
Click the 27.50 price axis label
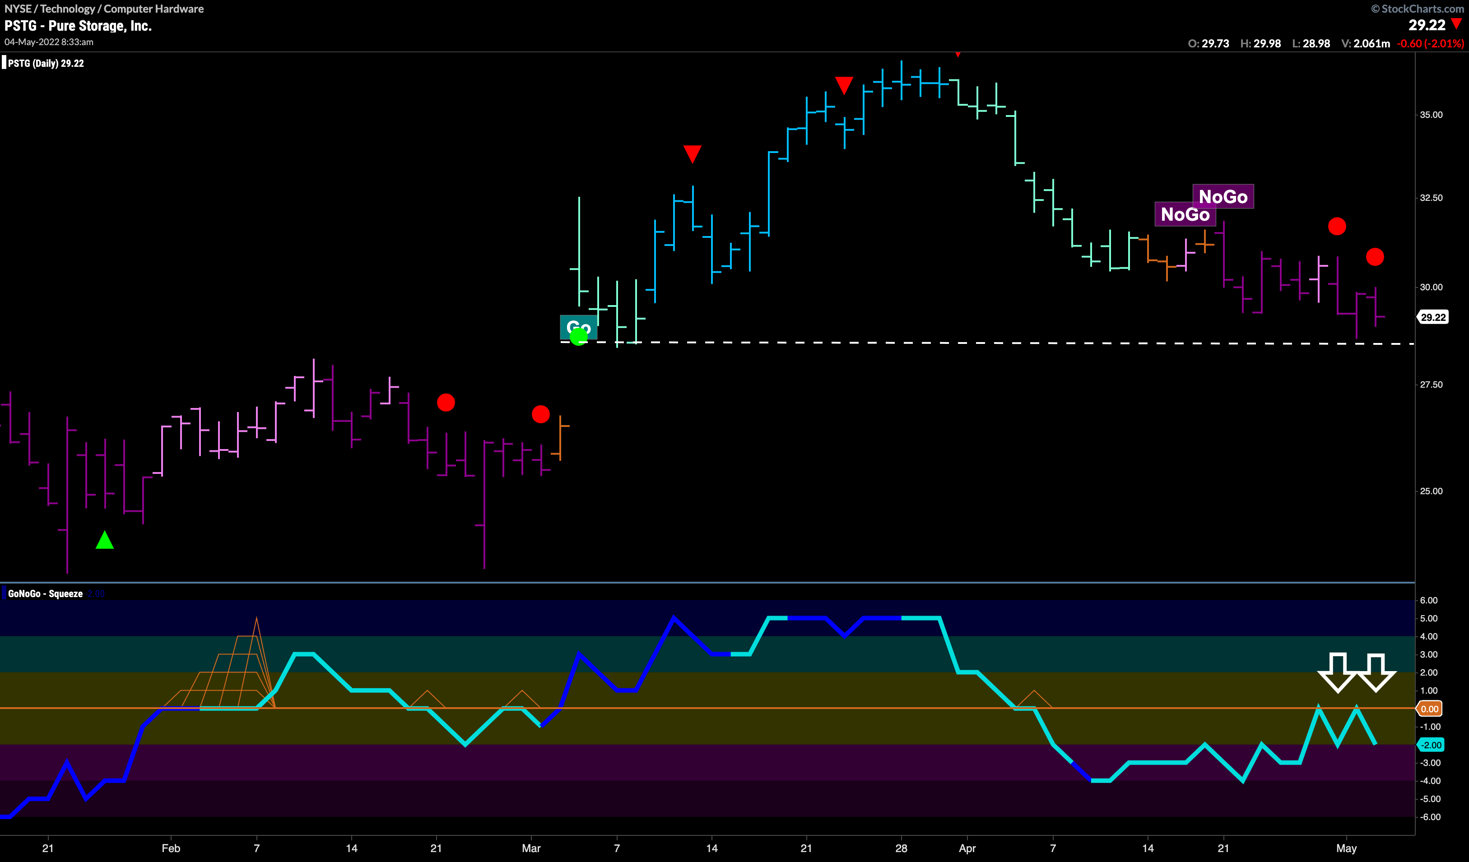click(1431, 385)
